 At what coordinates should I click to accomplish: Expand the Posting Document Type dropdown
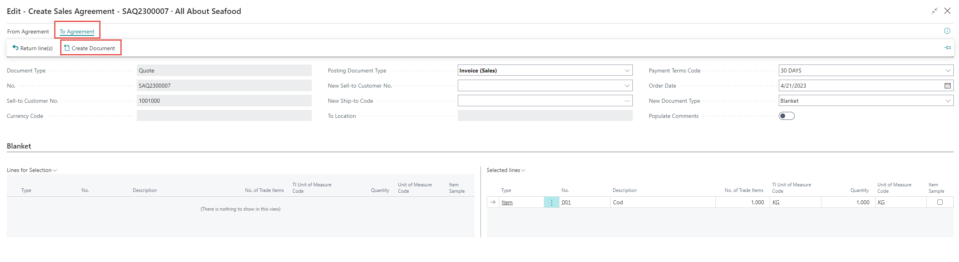(x=627, y=70)
